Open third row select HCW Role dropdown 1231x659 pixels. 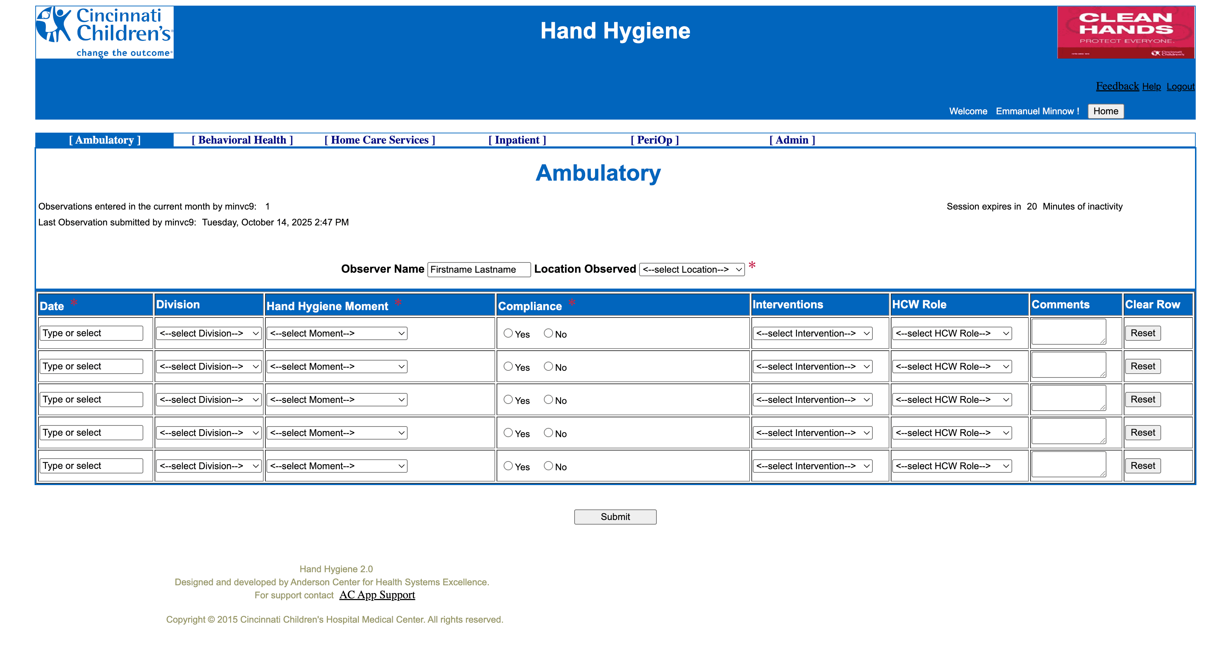(952, 400)
